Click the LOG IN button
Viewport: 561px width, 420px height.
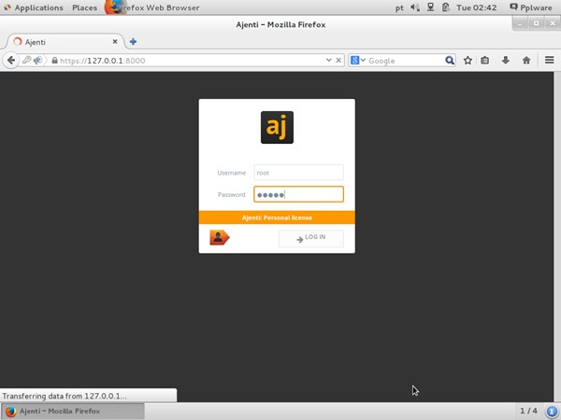[311, 238]
